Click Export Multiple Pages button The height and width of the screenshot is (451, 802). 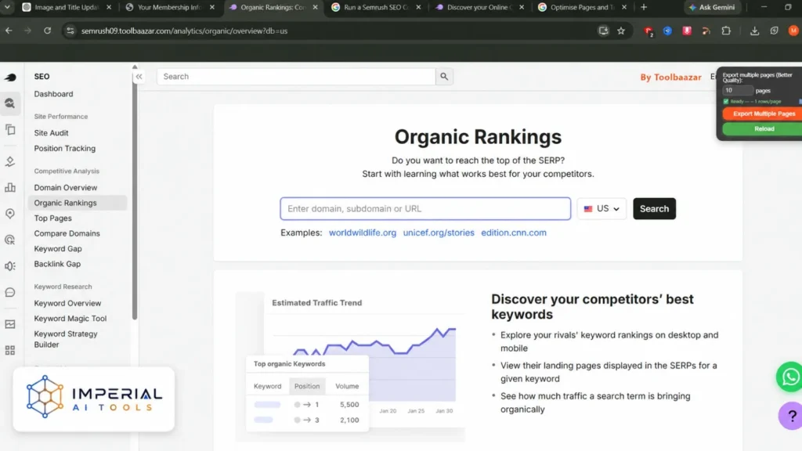pyautogui.click(x=763, y=114)
